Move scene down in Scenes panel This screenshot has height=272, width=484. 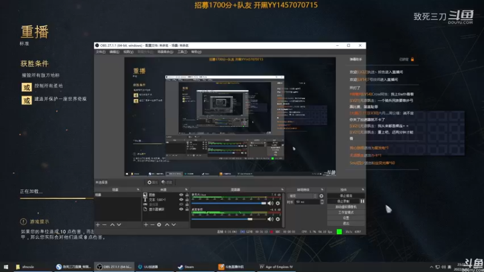click(119, 225)
